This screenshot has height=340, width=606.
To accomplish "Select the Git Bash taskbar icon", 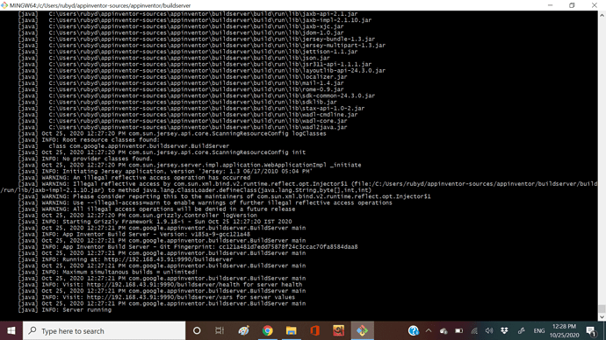I will tap(362, 330).
